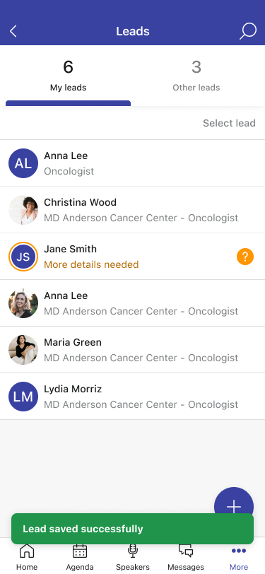Tap the orange question mark icon

pos(245,257)
